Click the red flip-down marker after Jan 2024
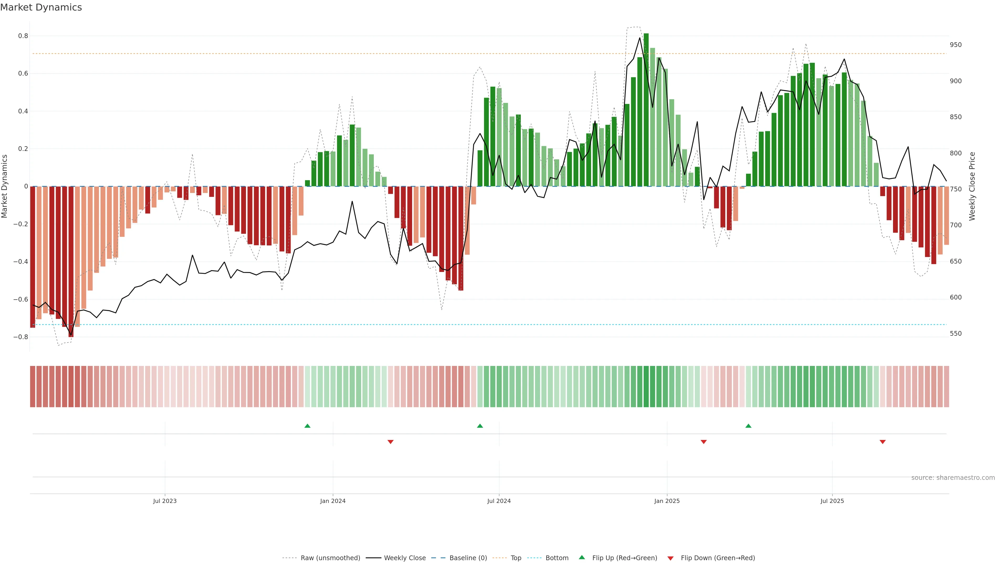Screen dimensions: 1008x567 (390, 442)
